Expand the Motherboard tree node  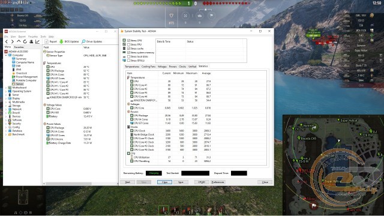tap(6, 88)
